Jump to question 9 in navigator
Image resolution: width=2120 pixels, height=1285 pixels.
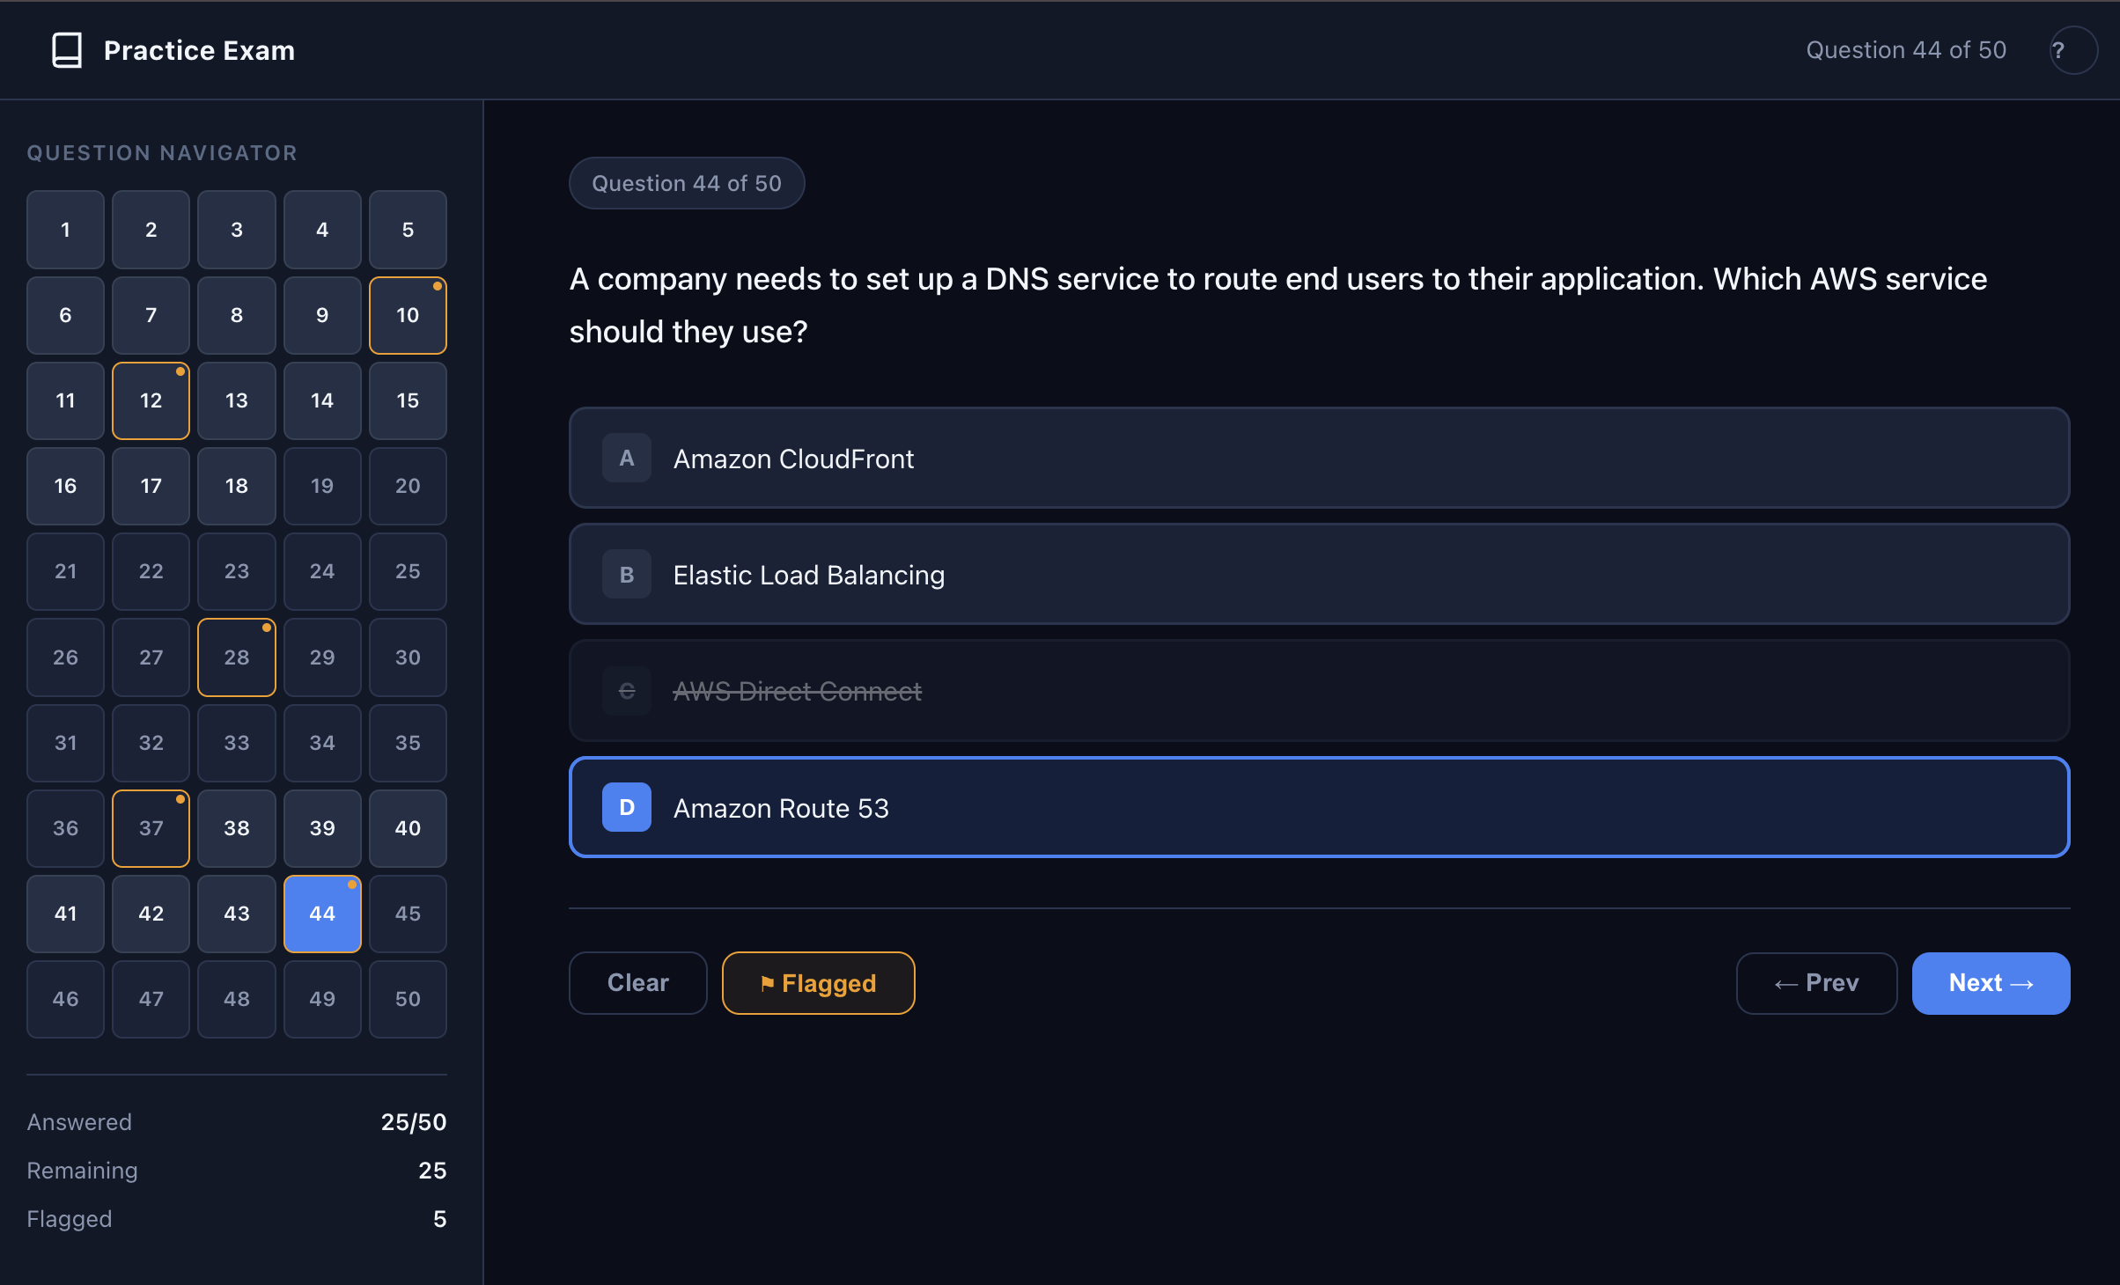click(322, 315)
